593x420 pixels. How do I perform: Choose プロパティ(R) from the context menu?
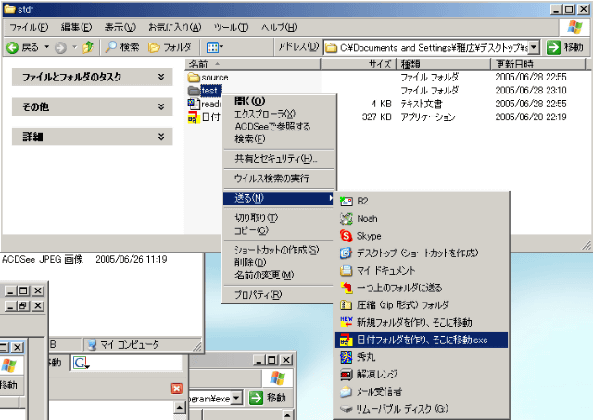pyautogui.click(x=258, y=294)
